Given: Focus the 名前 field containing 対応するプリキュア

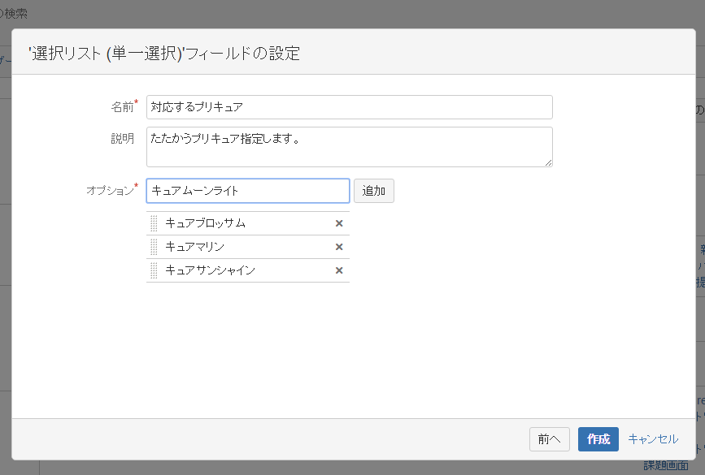Looking at the screenshot, I should 350,106.
